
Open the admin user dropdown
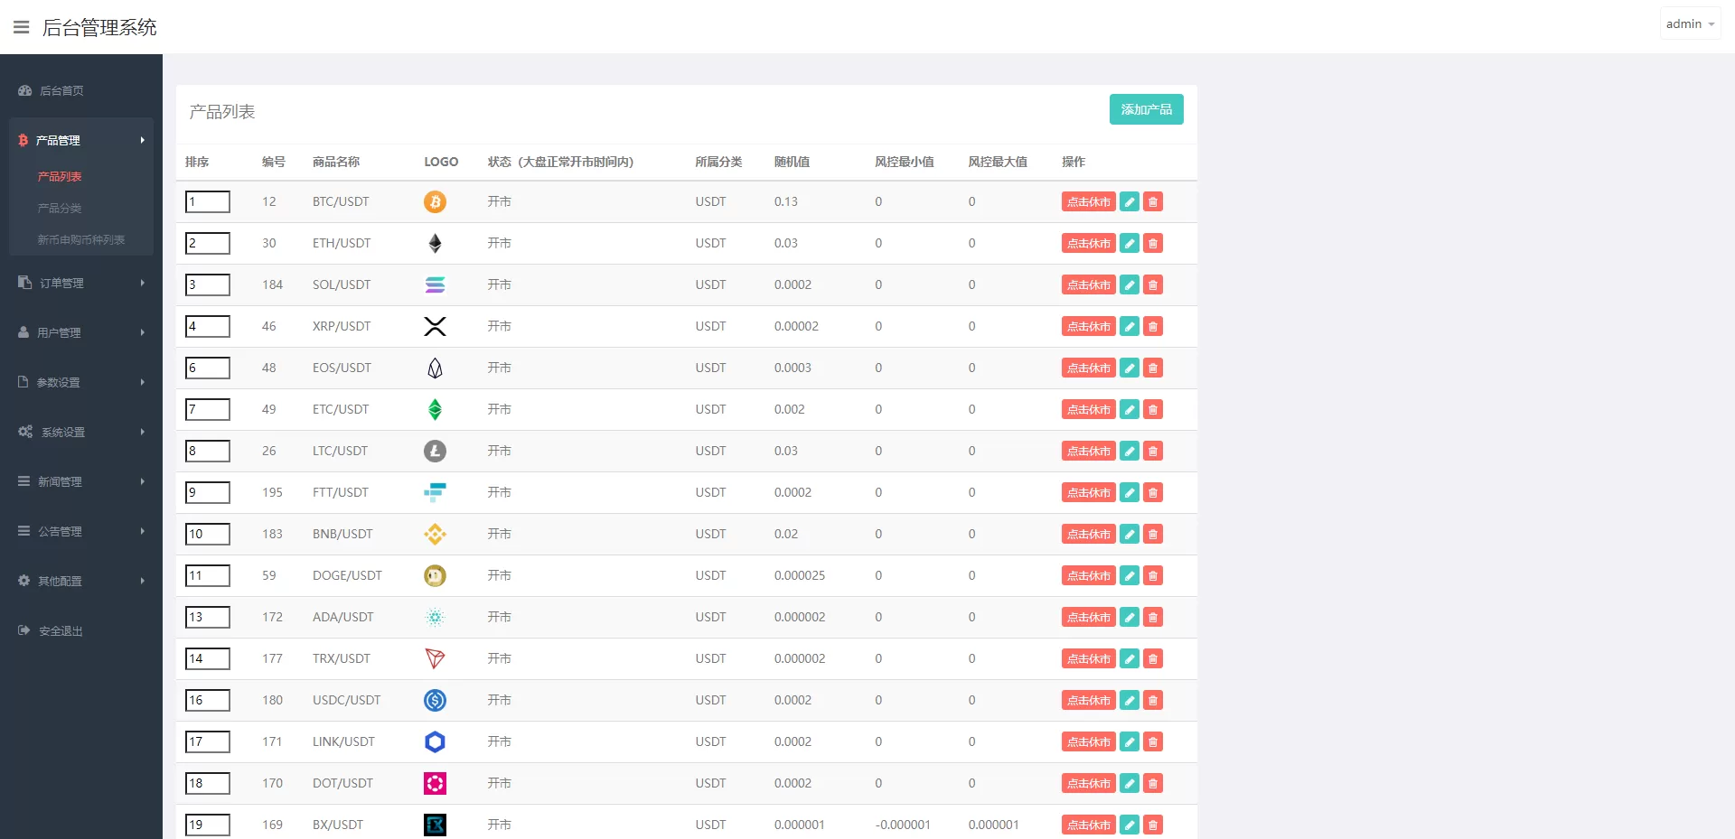(x=1689, y=24)
